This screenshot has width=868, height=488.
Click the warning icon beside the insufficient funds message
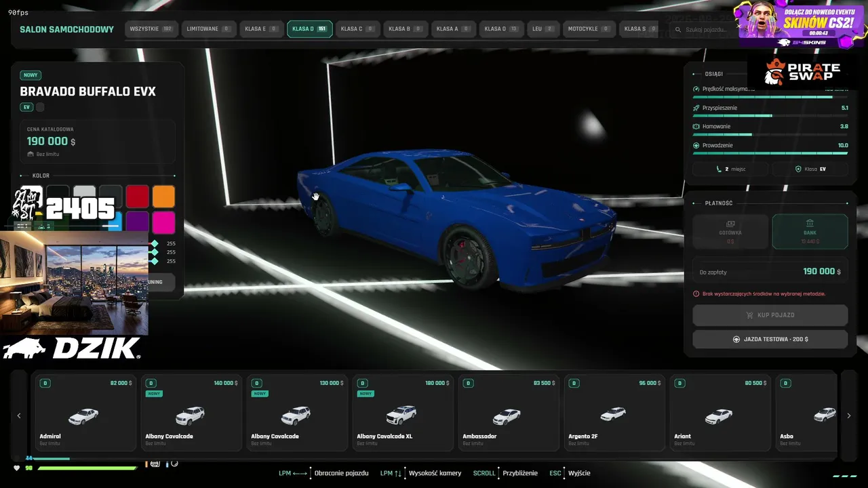point(696,293)
